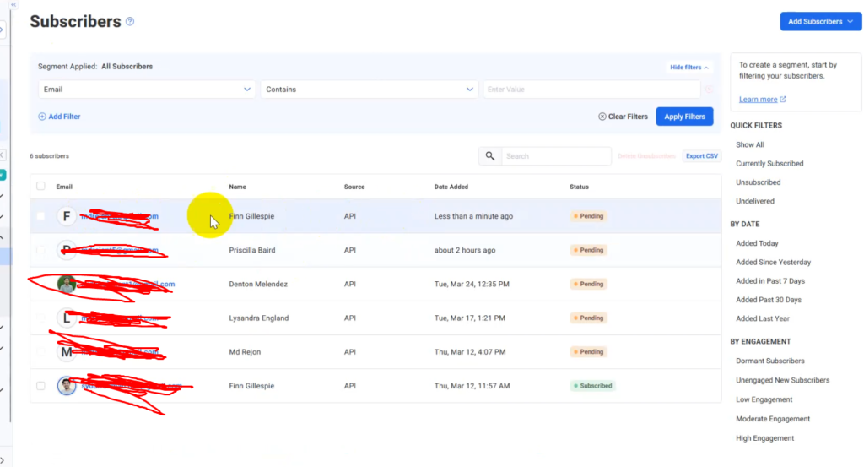Check the box for the first Finn Gillespie row
Viewport: 864px width, 467px height.
[x=40, y=216]
